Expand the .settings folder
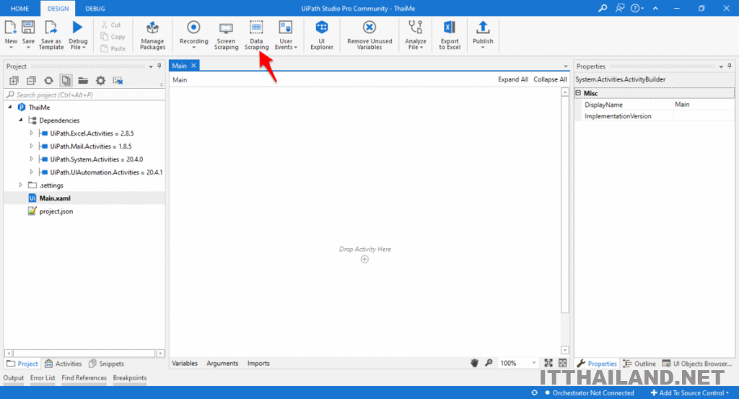This screenshot has height=399, width=739. click(x=21, y=185)
